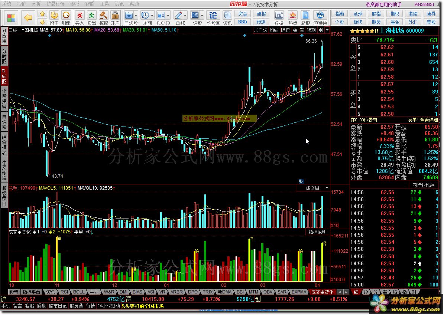Open the 委托 menu
444x315 pixels.
tap(75, 4)
